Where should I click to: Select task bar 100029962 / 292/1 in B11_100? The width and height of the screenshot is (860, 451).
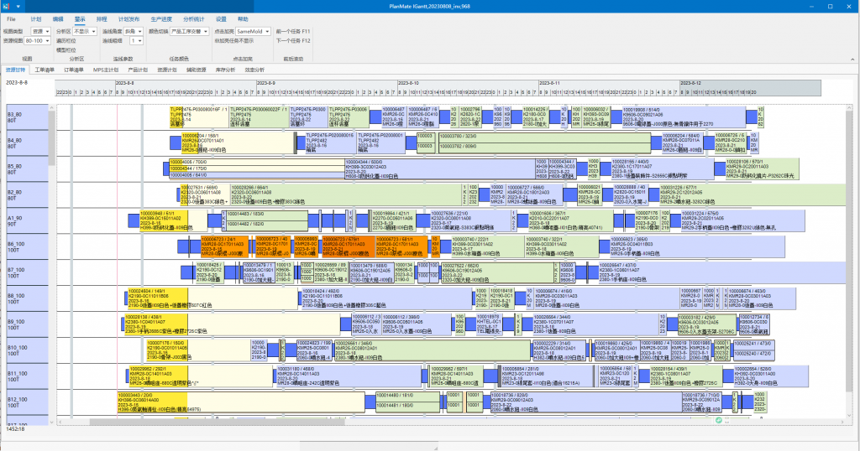point(201,376)
